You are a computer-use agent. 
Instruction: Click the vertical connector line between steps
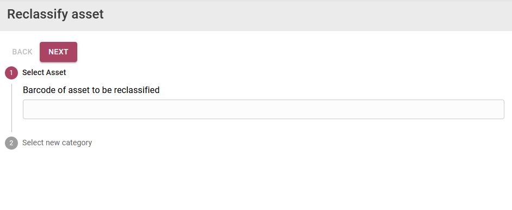click(11, 108)
